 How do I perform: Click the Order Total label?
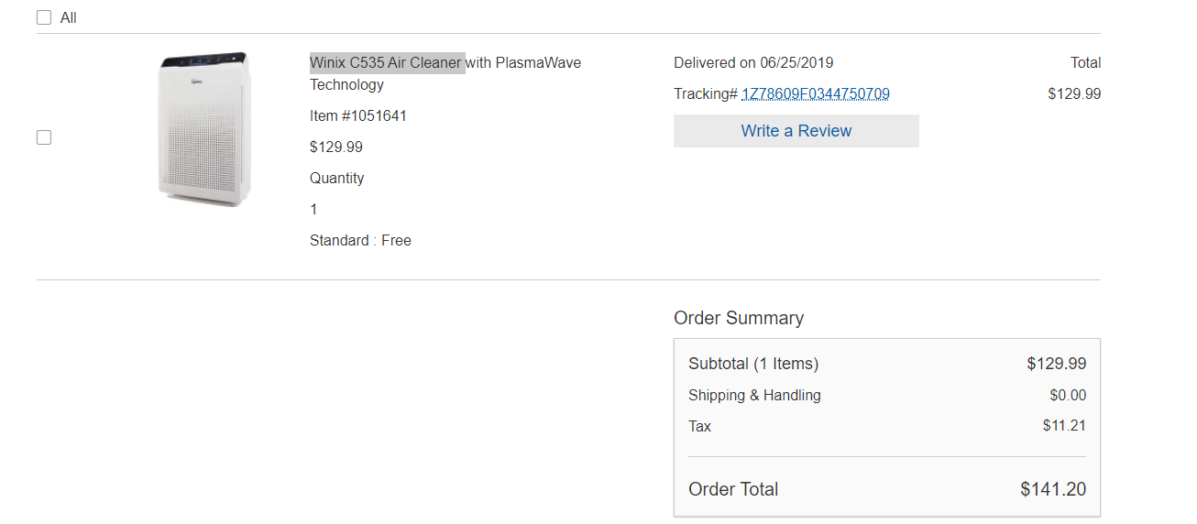733,490
